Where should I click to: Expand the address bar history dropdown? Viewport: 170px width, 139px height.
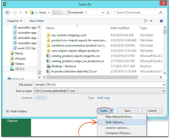(x=103, y=13)
